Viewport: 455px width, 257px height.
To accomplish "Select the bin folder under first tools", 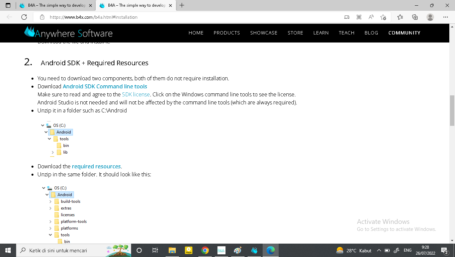I will click(63, 146).
